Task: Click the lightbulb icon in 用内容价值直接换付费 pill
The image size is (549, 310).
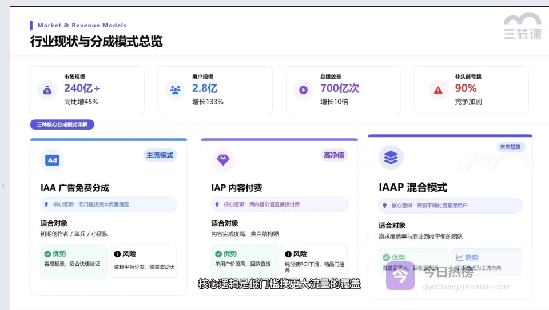Action: [x=217, y=204]
